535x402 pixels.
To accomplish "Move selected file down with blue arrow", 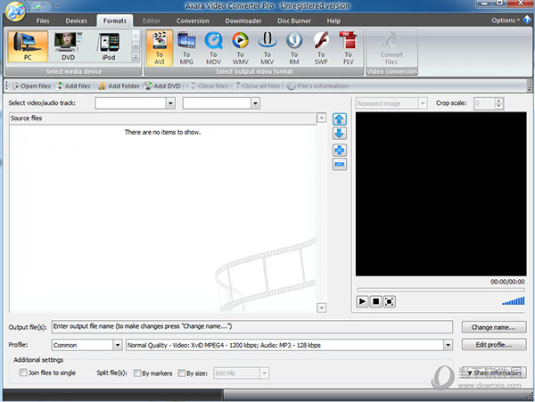I will point(339,134).
